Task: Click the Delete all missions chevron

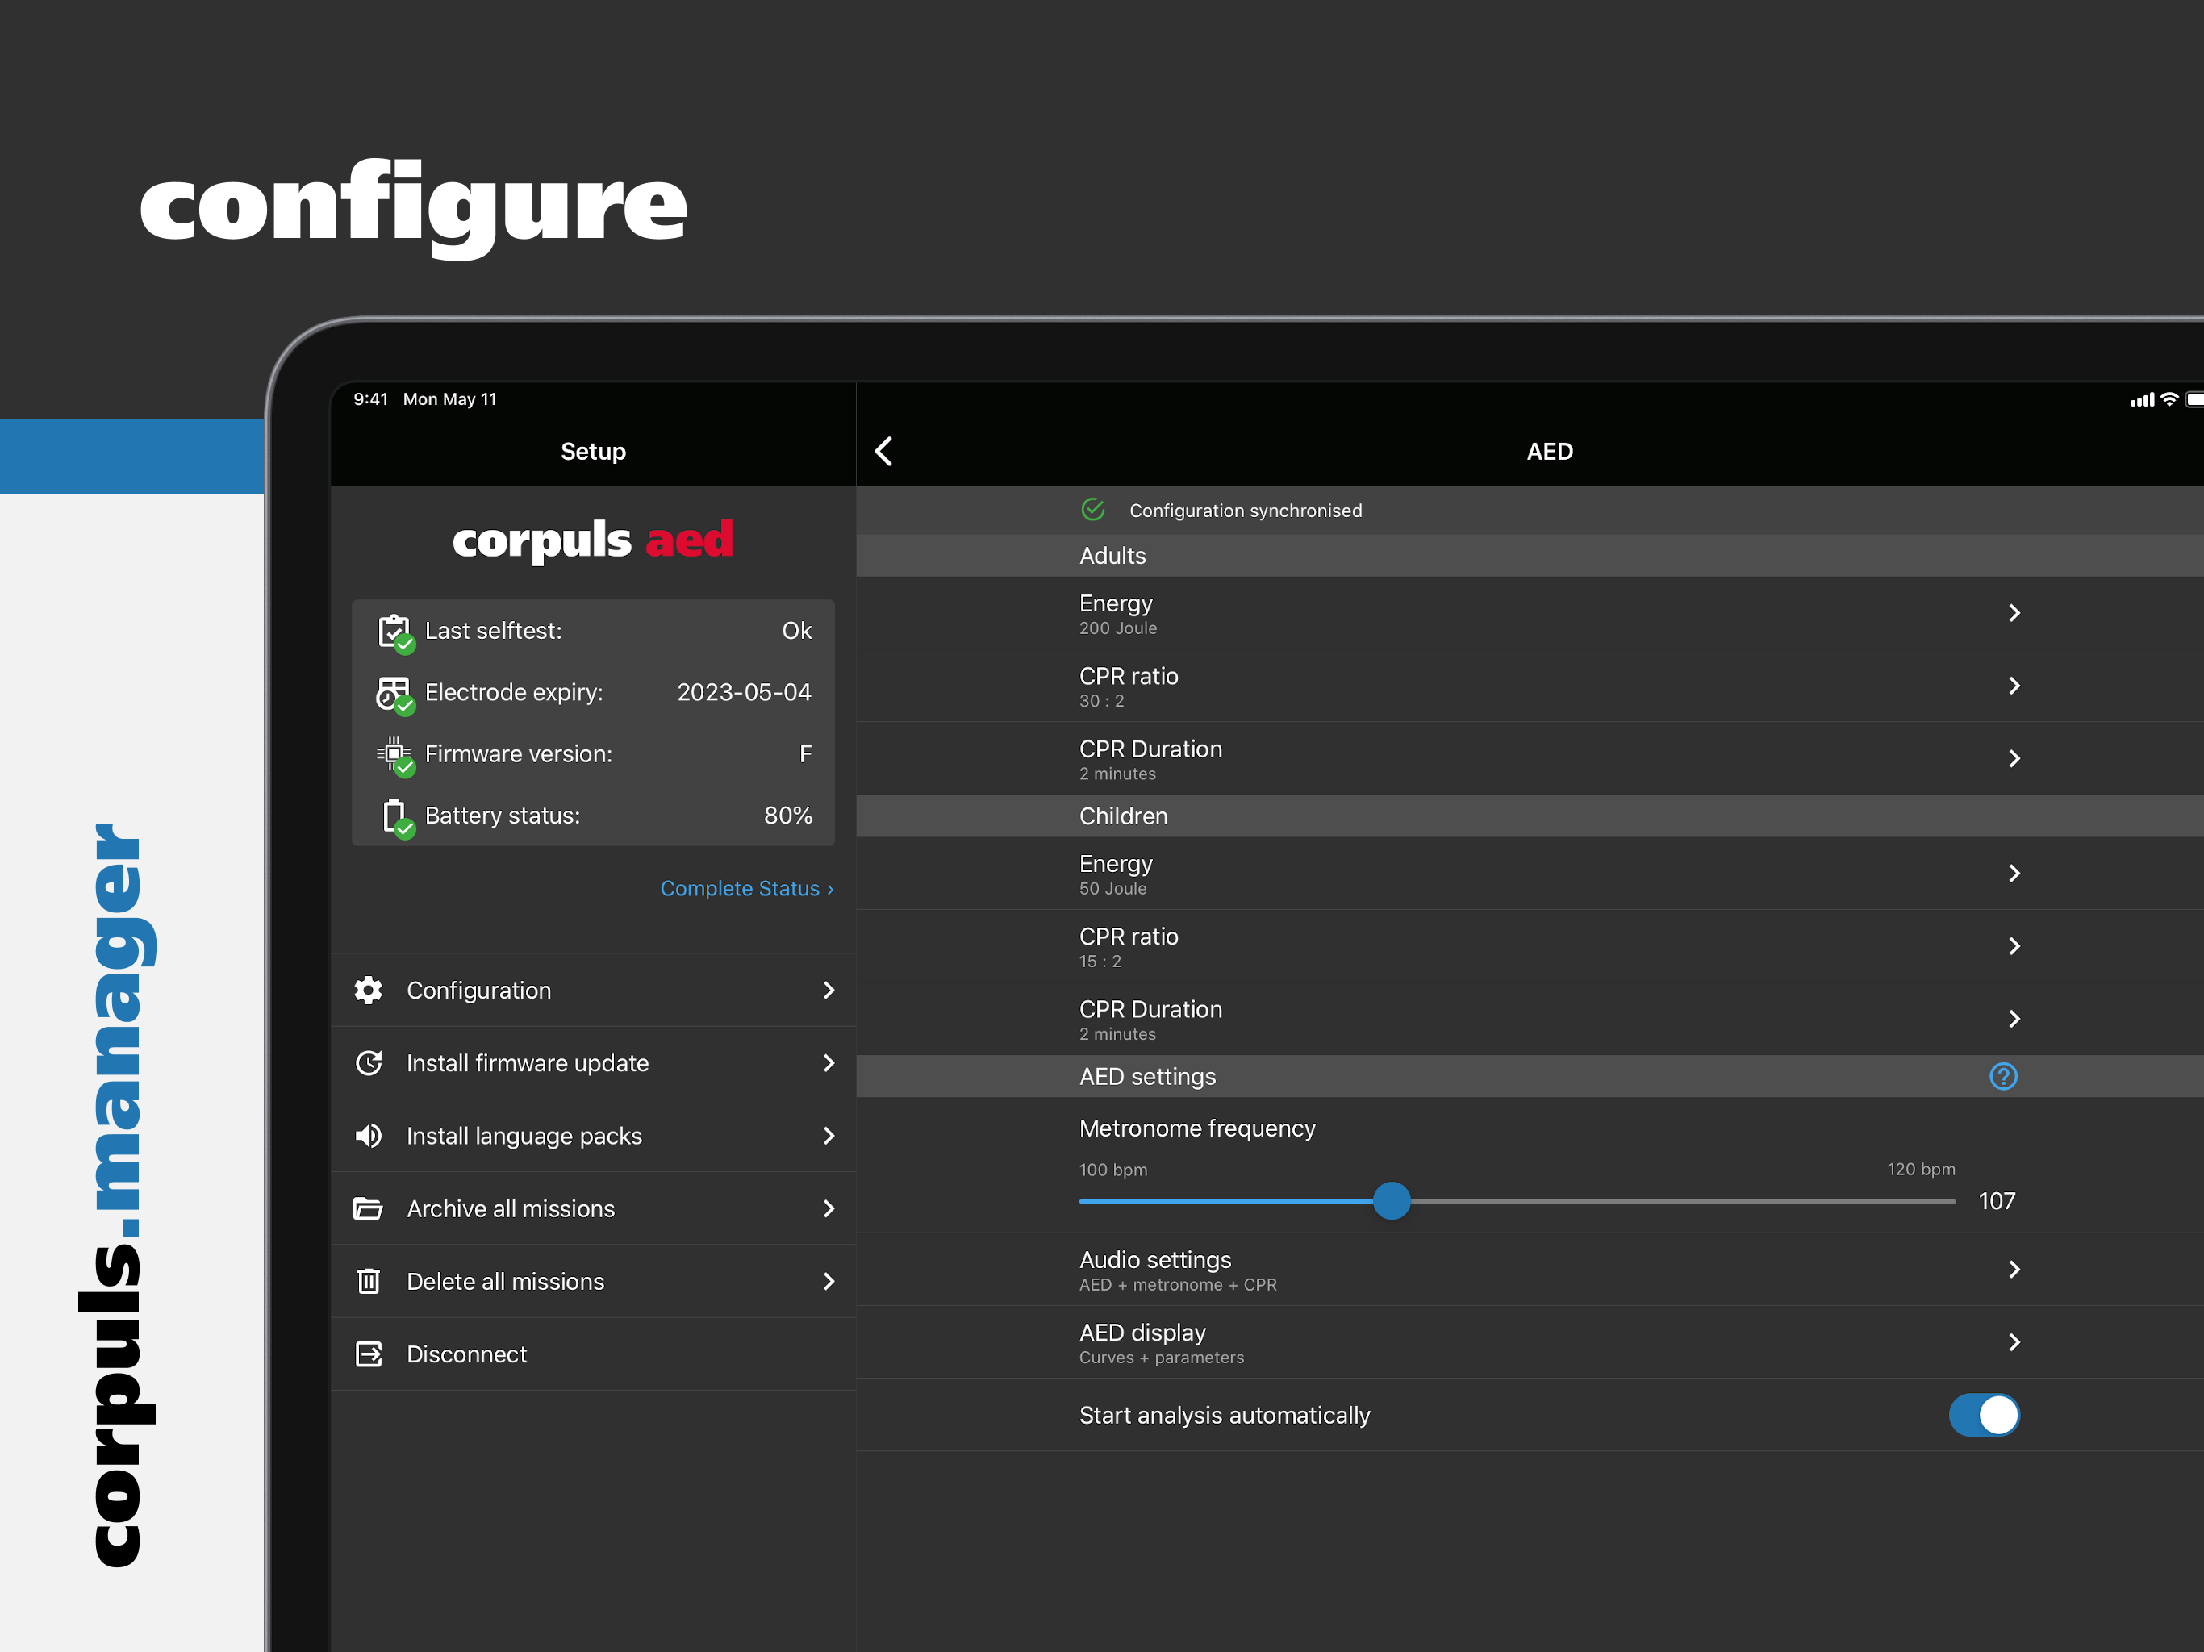Action: click(829, 1281)
